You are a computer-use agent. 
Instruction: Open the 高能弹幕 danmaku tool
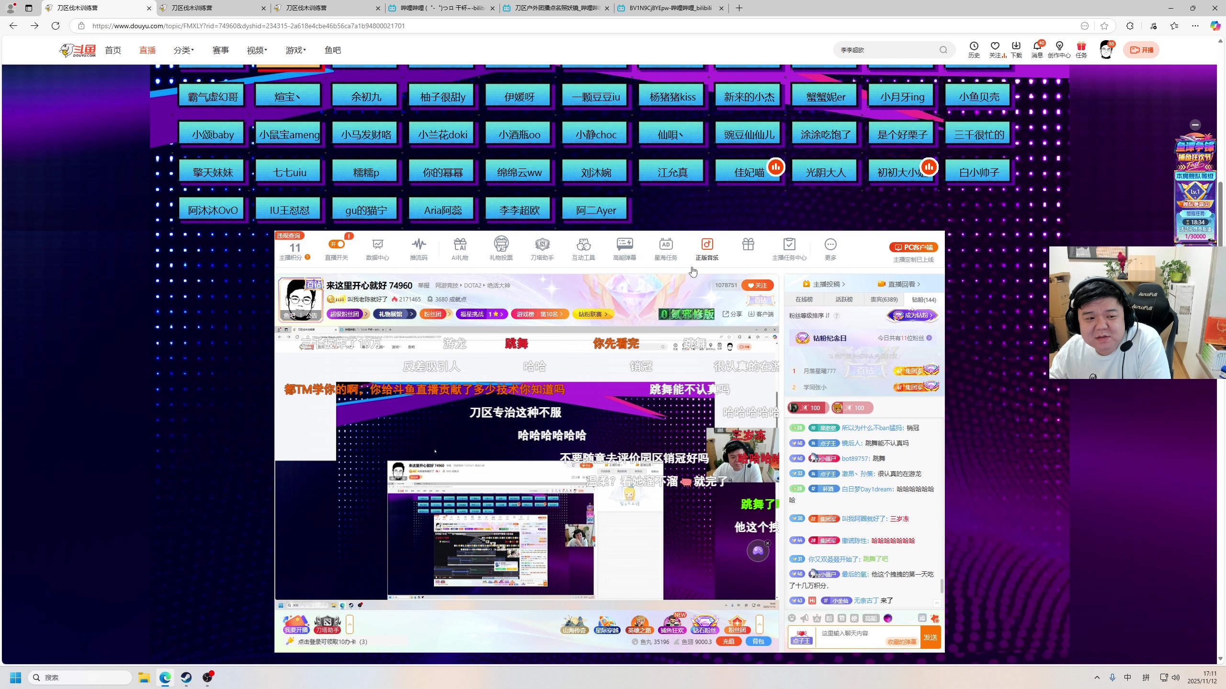624,248
